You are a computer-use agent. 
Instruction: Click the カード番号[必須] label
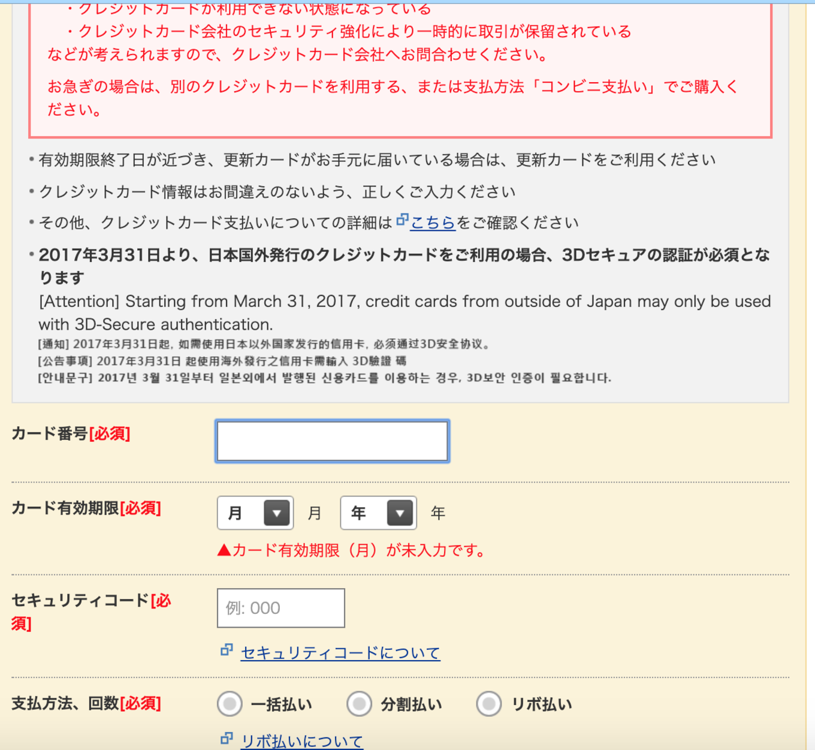[71, 433]
